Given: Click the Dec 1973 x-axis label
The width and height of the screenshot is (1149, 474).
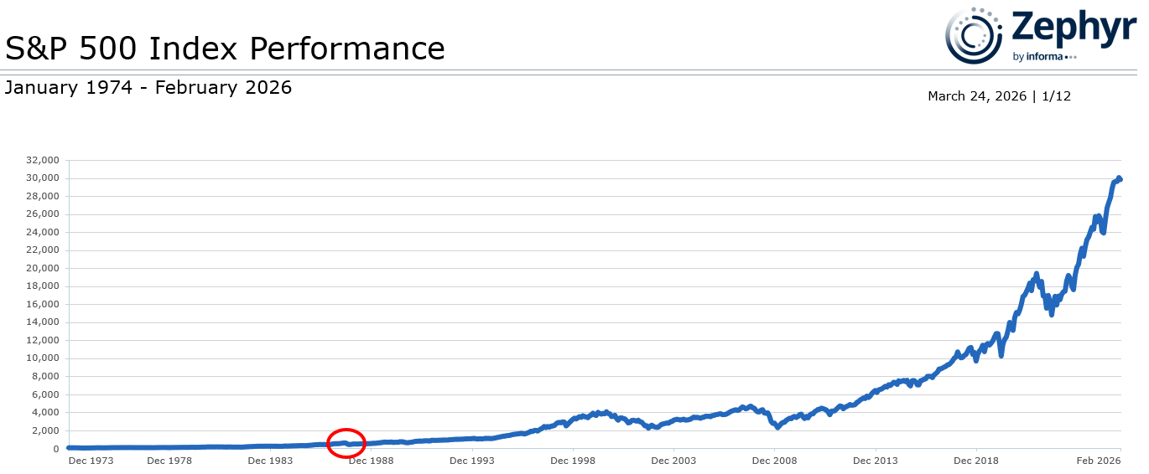Looking at the screenshot, I should (91, 461).
